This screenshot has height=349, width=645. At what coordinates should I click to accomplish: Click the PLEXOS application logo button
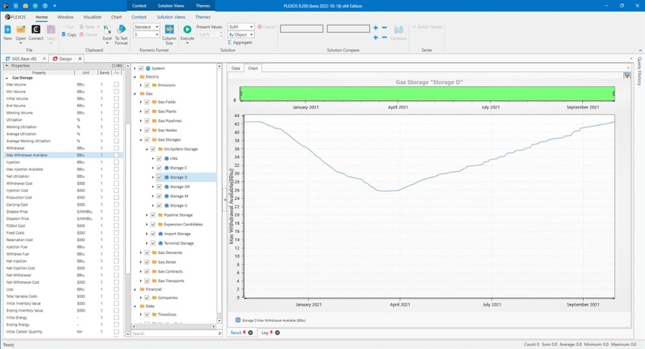point(15,17)
